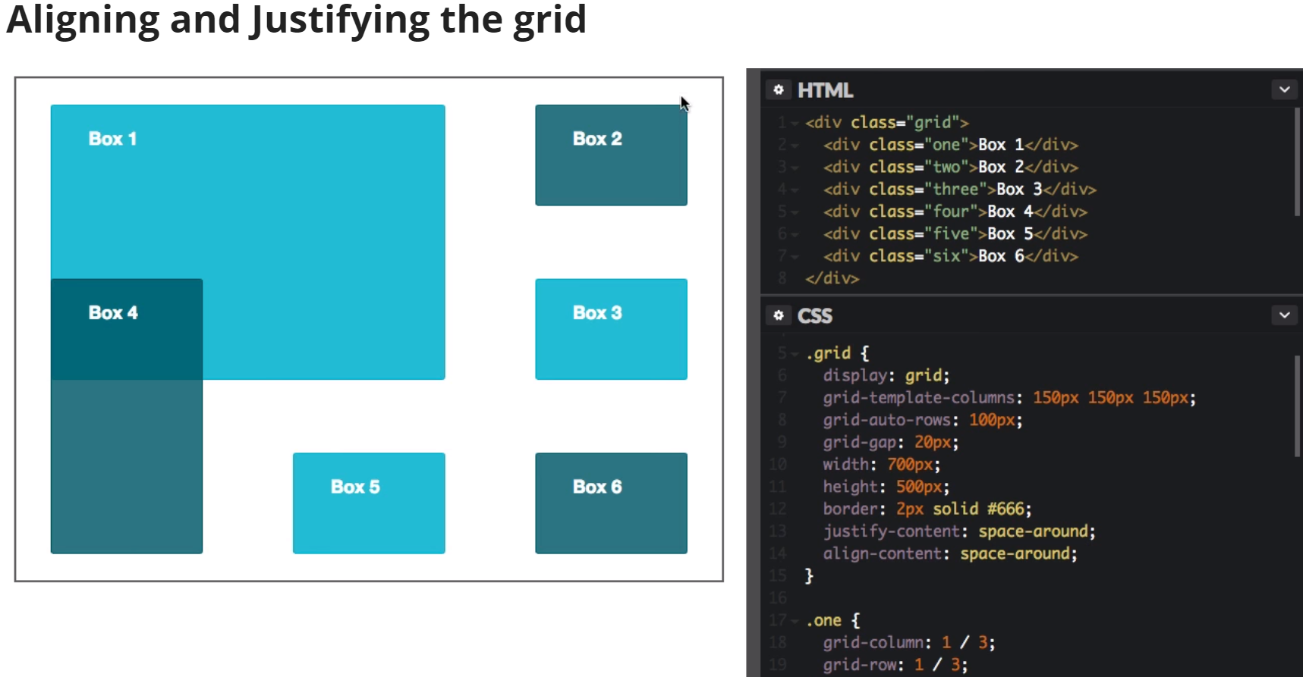Click the HTML editor vertical scrollbar
Screen dimensions: 1306x677
point(1297,161)
